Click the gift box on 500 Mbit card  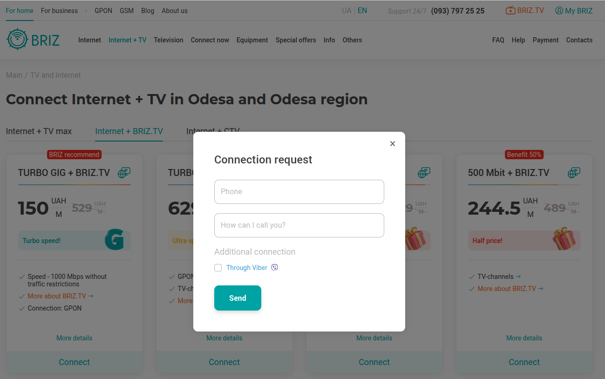click(x=564, y=239)
